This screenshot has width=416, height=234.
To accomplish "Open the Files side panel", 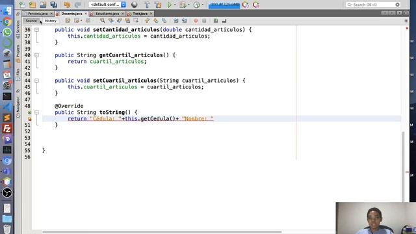I will pyautogui.click(x=18, y=75).
